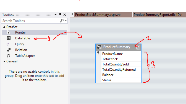186x104 pixels.
Task: Pick the DataTable icon in Toolbox
Action: (x=9, y=38)
